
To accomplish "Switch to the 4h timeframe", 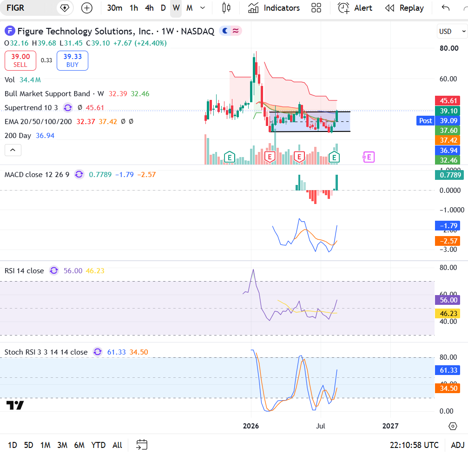I will tap(149, 8).
